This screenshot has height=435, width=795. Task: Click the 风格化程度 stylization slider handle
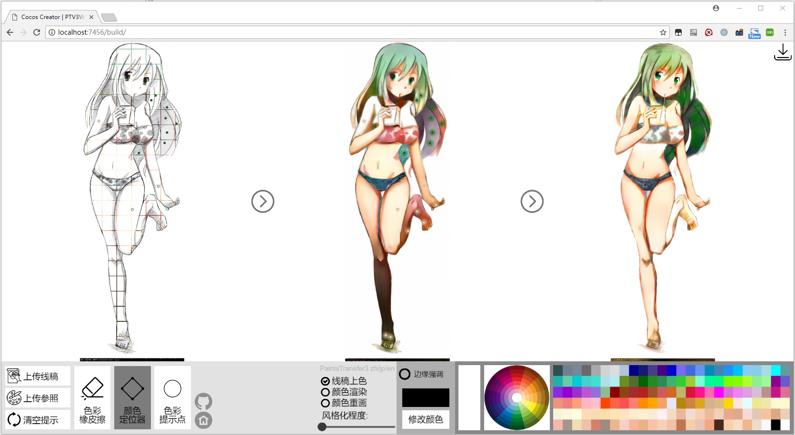(322, 427)
